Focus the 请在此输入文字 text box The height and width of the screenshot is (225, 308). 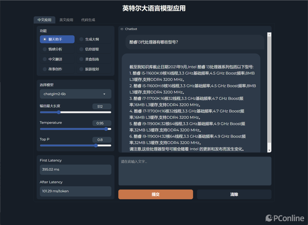(x=195, y=171)
